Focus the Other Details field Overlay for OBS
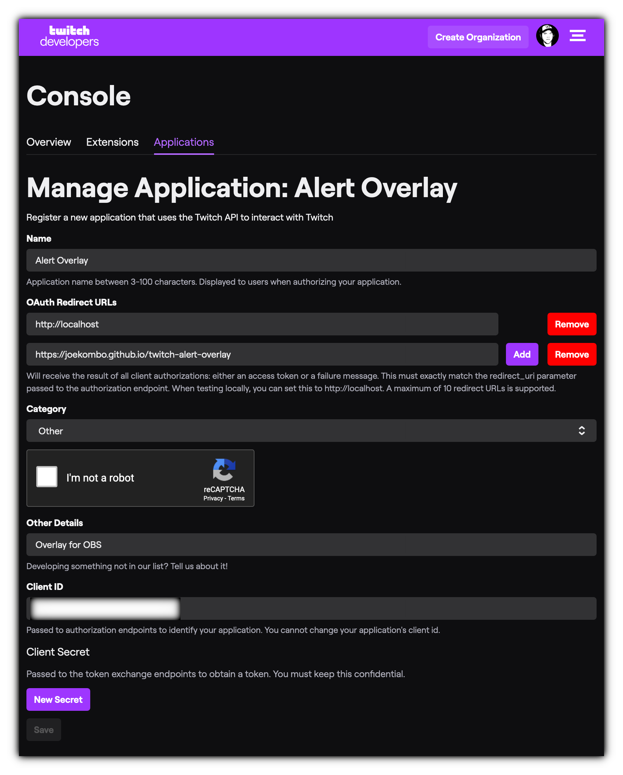The width and height of the screenshot is (623, 775). tap(311, 545)
